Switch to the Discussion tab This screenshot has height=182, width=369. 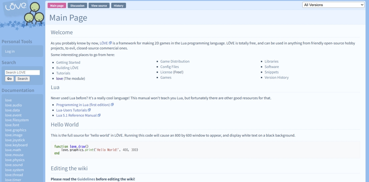pyautogui.click(x=77, y=6)
